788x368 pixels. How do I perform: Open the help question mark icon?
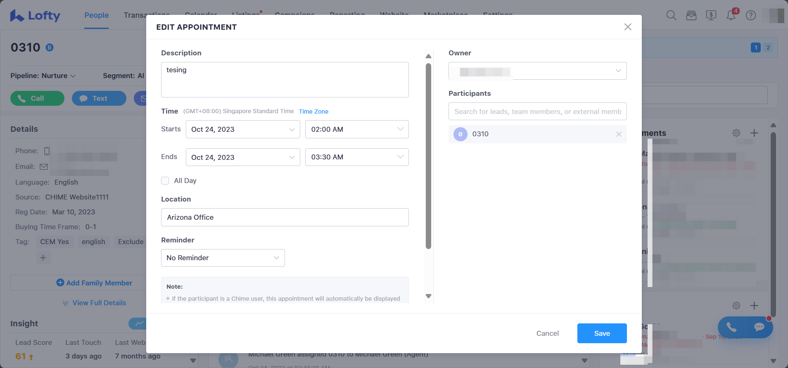point(750,16)
